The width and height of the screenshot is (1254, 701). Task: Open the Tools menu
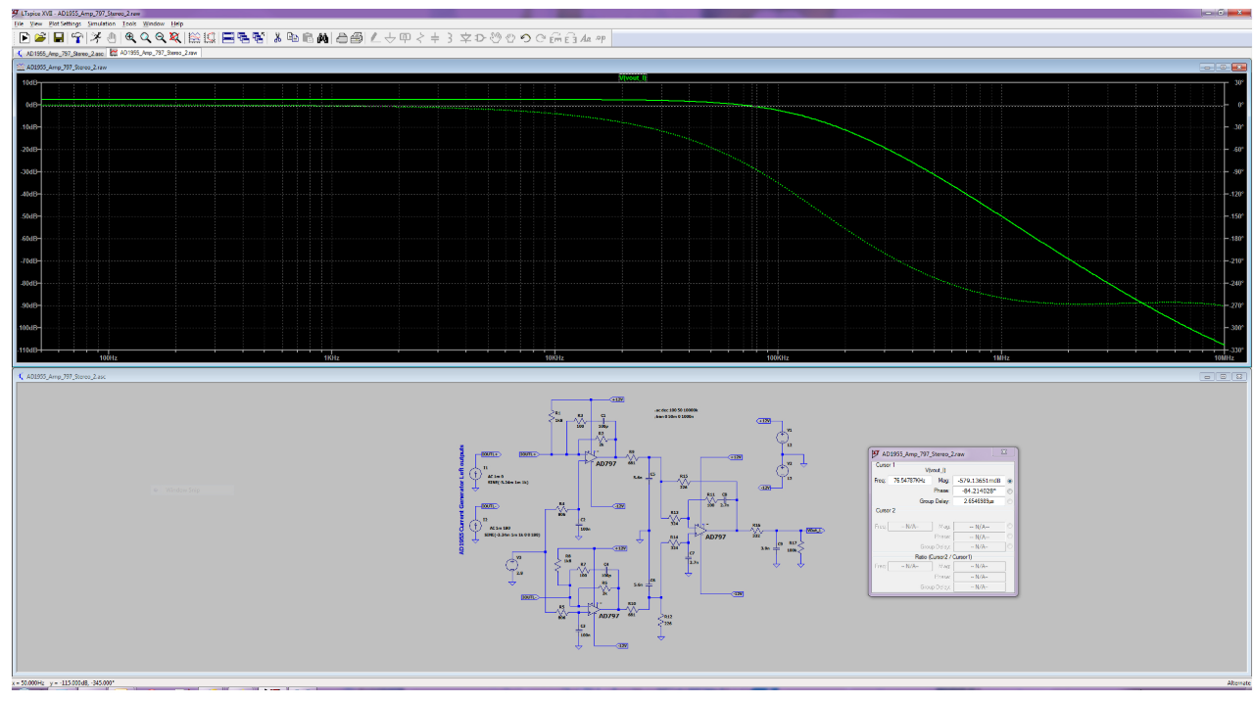click(129, 23)
